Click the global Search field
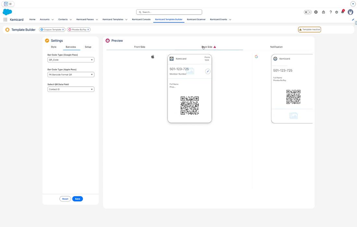357x227 pixels. click(x=169, y=12)
